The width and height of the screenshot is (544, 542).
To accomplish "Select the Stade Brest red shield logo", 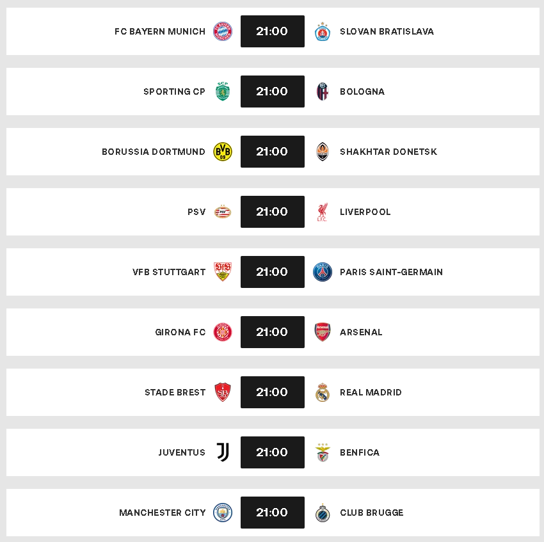I will click(222, 392).
